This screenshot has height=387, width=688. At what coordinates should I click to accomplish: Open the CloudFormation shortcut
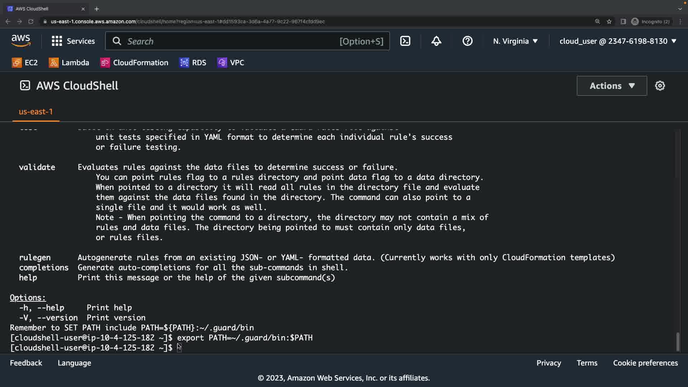[x=134, y=63]
